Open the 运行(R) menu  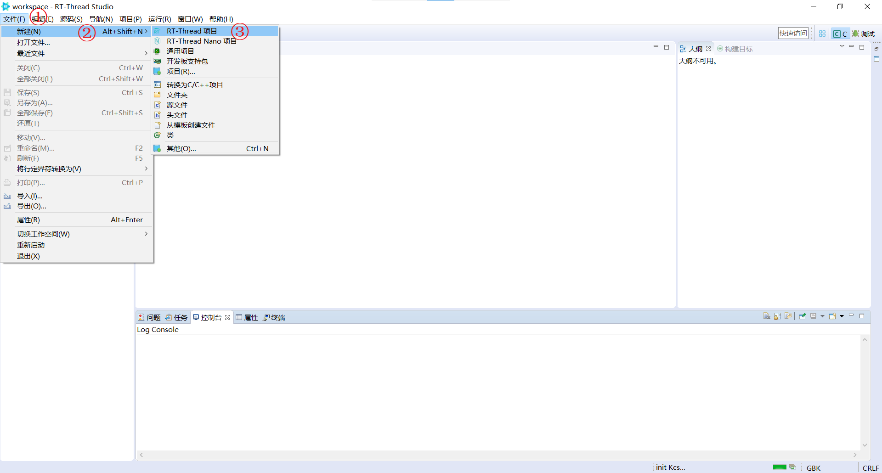(x=159, y=19)
